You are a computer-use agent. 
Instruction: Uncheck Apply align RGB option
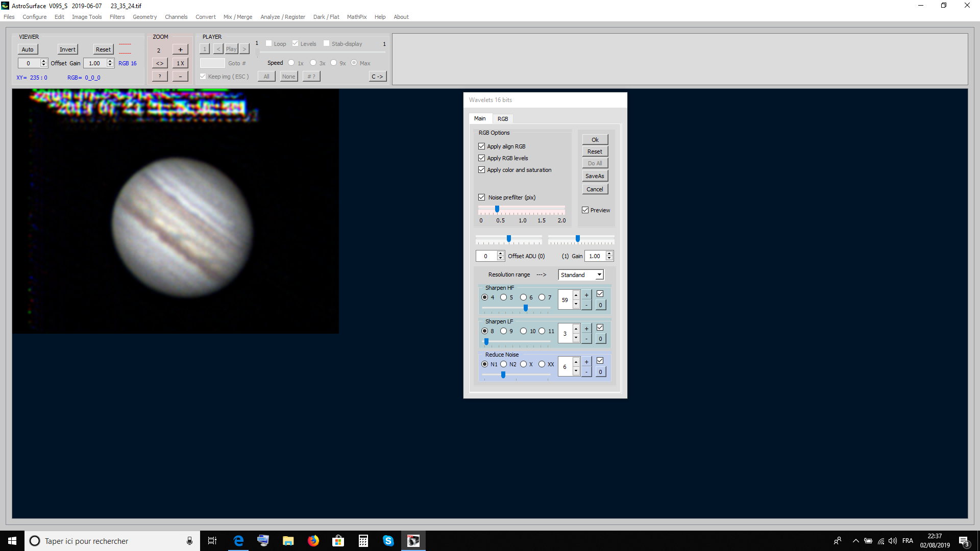click(x=481, y=146)
